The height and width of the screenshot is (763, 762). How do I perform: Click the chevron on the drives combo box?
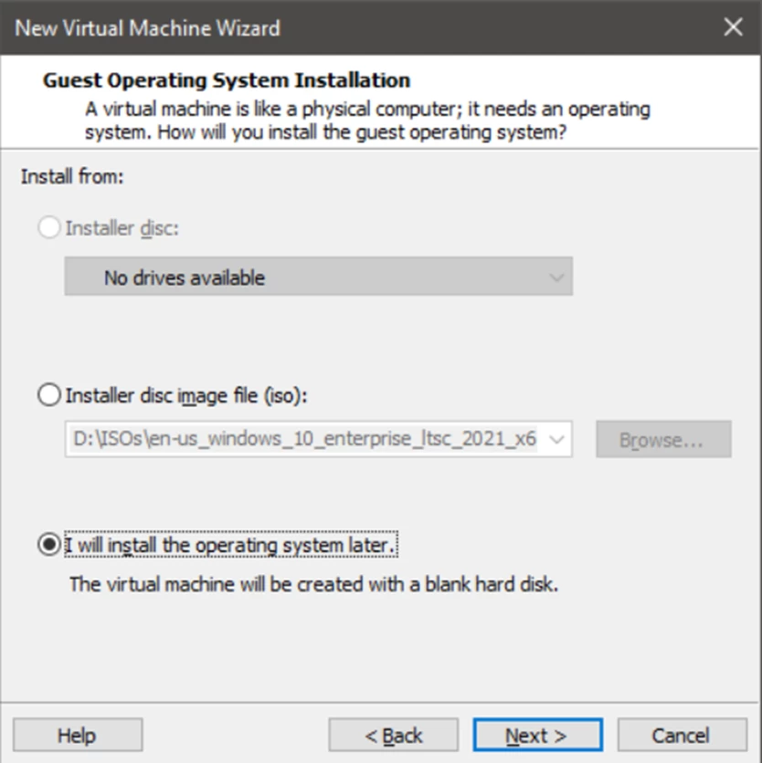tap(556, 277)
